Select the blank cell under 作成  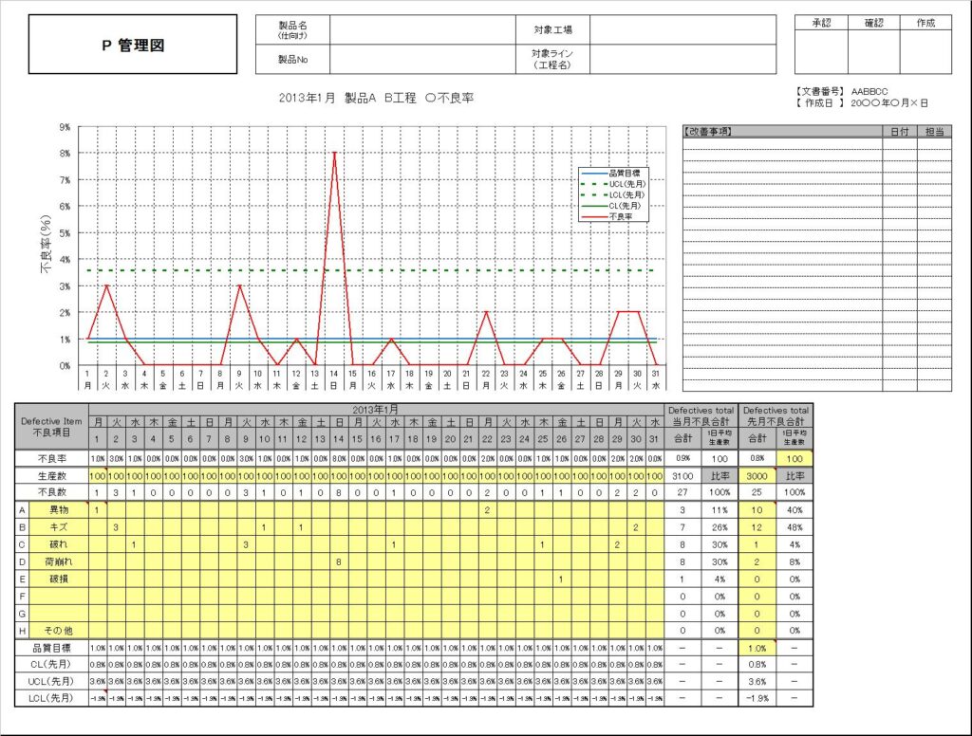click(x=925, y=51)
